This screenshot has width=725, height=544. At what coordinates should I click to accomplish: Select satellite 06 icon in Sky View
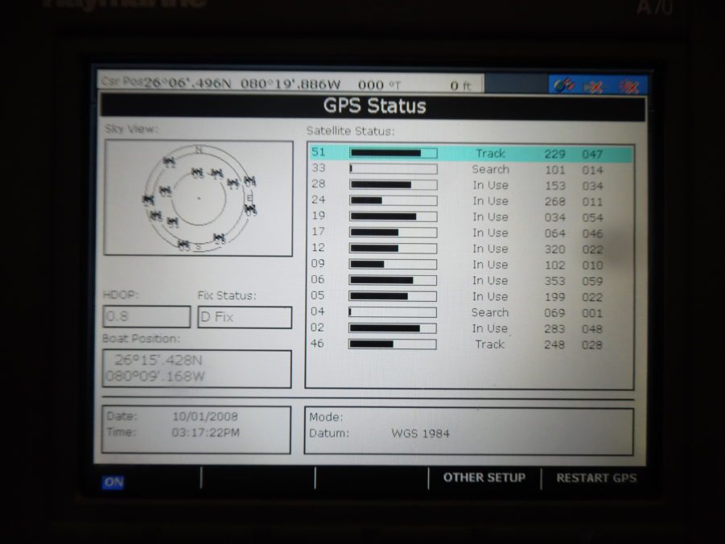pyautogui.click(x=197, y=173)
